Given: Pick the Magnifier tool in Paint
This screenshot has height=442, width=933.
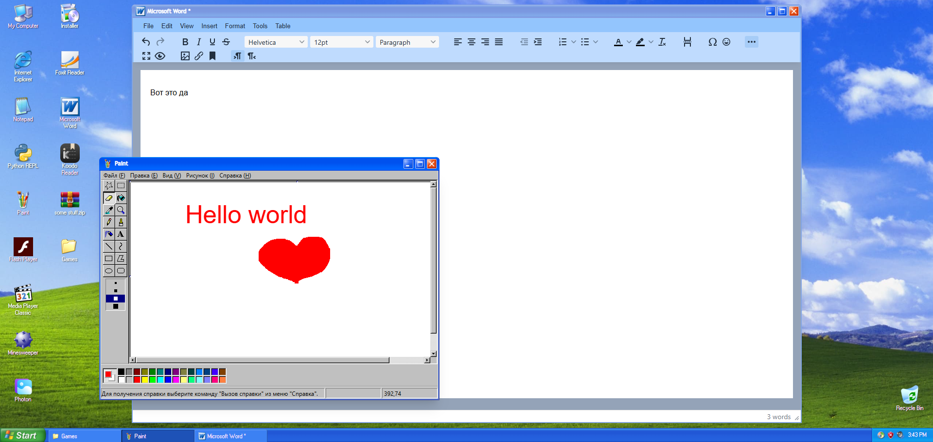Looking at the screenshot, I should pyautogui.click(x=121, y=210).
